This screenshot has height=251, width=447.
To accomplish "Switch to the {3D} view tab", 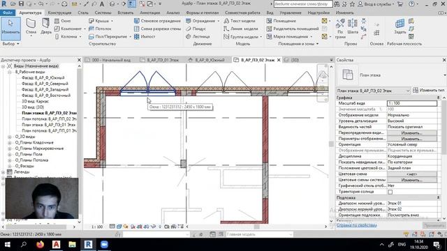I will point(292,60).
